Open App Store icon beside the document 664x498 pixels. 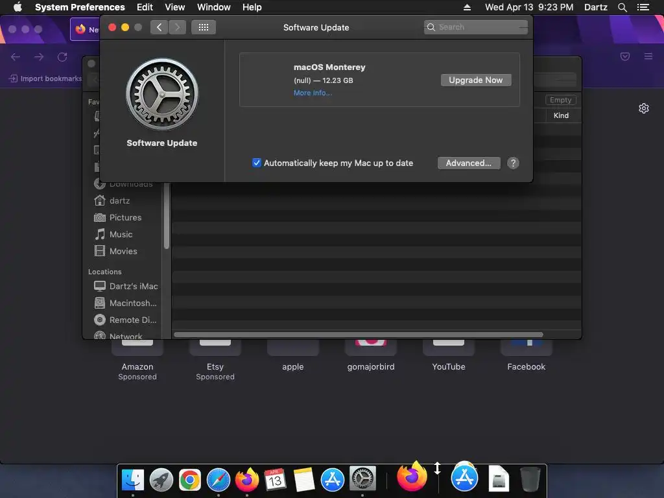464,477
